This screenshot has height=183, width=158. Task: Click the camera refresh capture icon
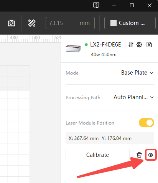pyautogui.click(x=12, y=23)
